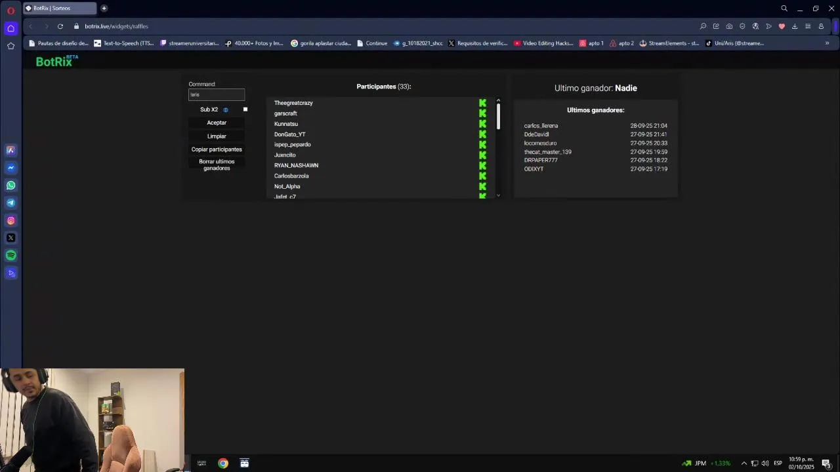Open Spotify in the sidebar
The image size is (840, 472).
click(10, 256)
